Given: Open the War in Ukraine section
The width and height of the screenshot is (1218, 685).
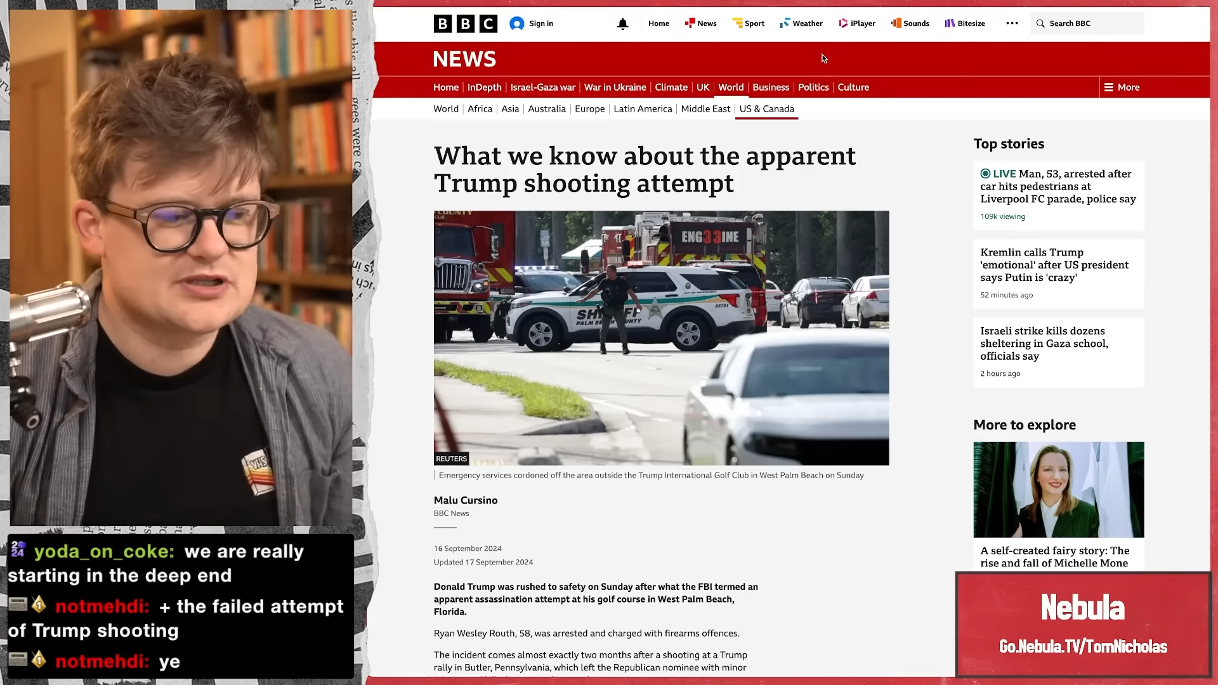Looking at the screenshot, I should [615, 88].
